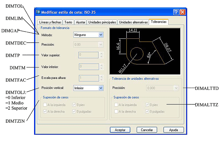This screenshot has width=221, height=141.
Task: Toggle A la izquierda checkbox under alternate units tolerance
Action: (x=116, y=105)
